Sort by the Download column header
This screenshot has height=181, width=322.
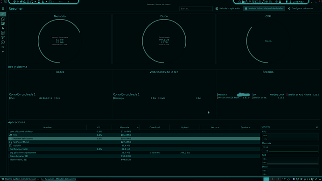tap(154, 127)
